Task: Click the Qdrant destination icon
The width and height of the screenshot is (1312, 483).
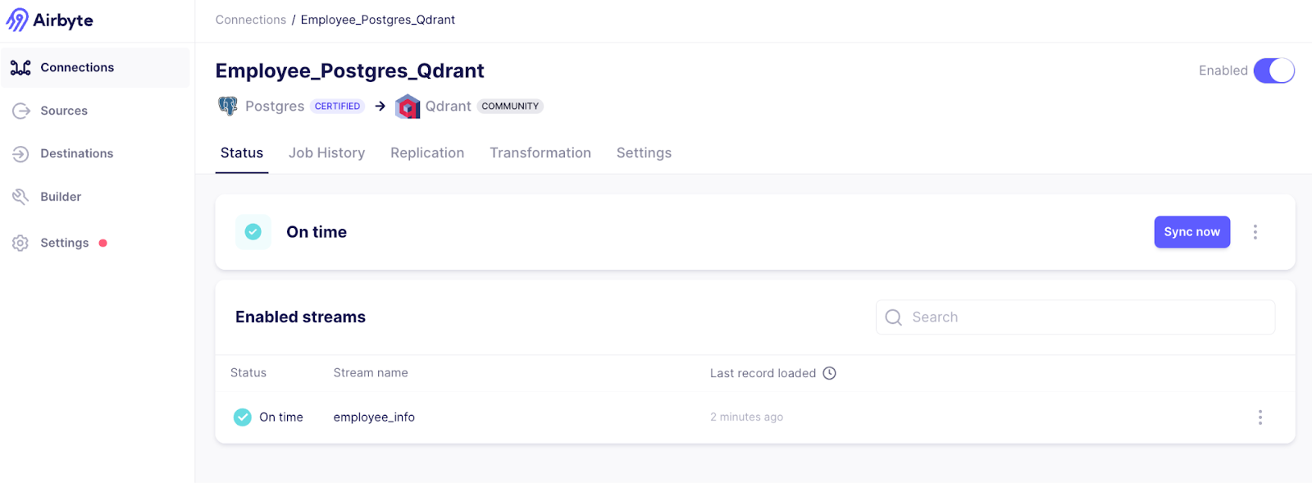Action: pos(408,106)
